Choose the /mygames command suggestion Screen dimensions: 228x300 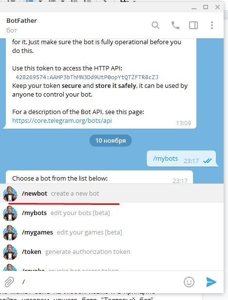coord(112,232)
